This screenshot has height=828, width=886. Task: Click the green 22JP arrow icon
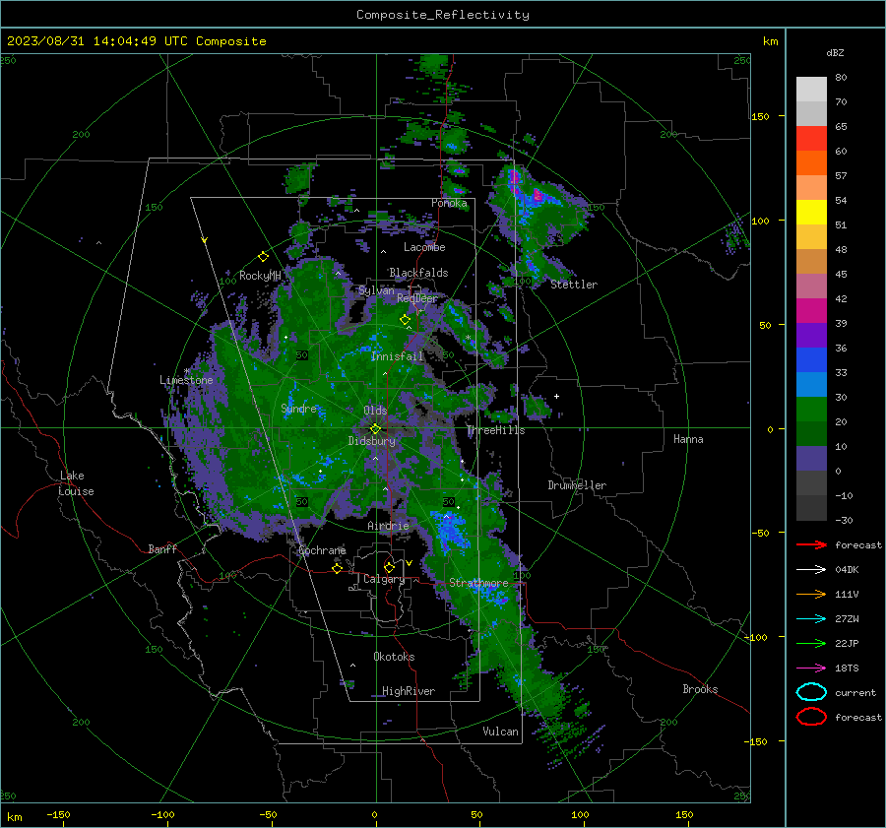811,643
